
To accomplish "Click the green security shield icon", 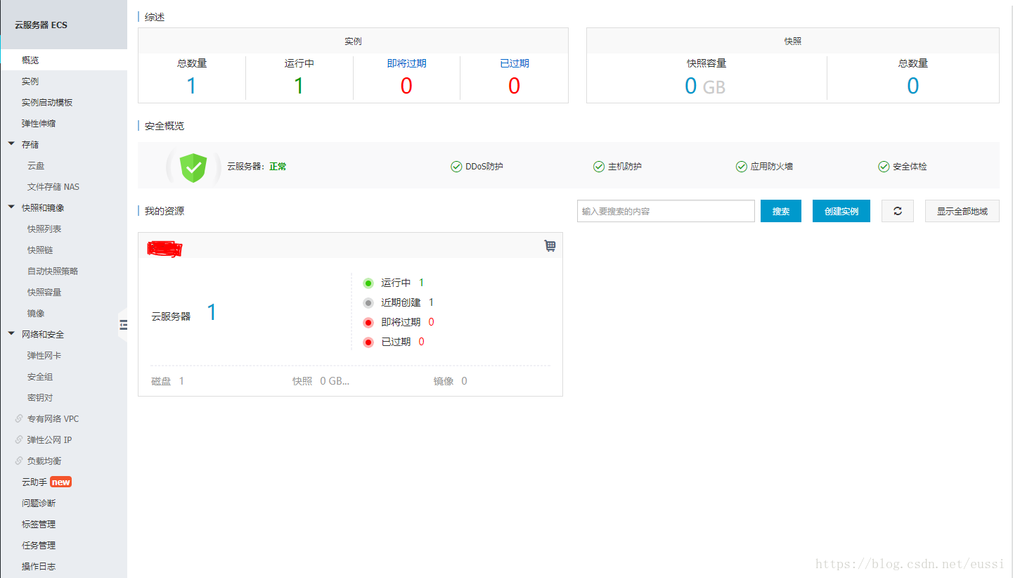I will [x=193, y=167].
